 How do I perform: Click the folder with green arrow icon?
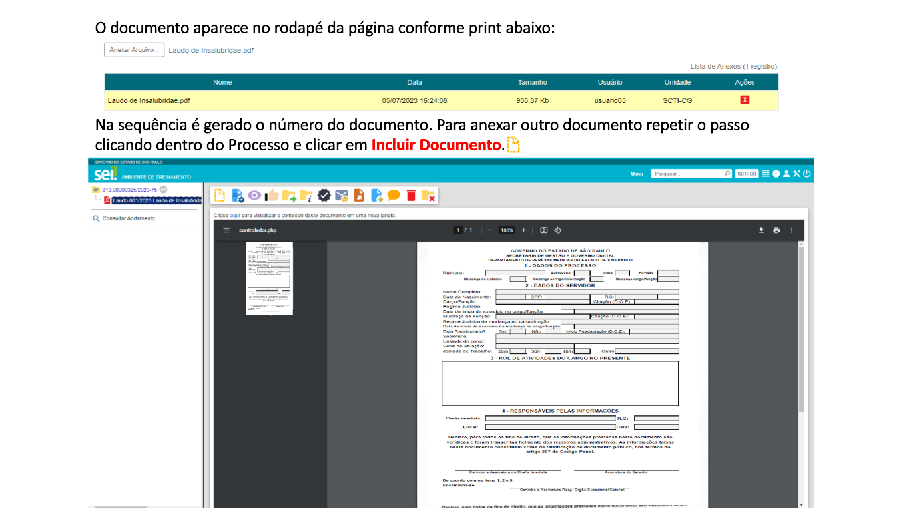coord(289,195)
